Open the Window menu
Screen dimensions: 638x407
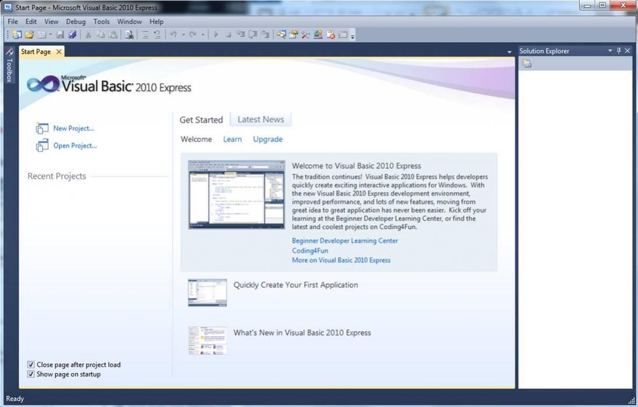tap(129, 22)
